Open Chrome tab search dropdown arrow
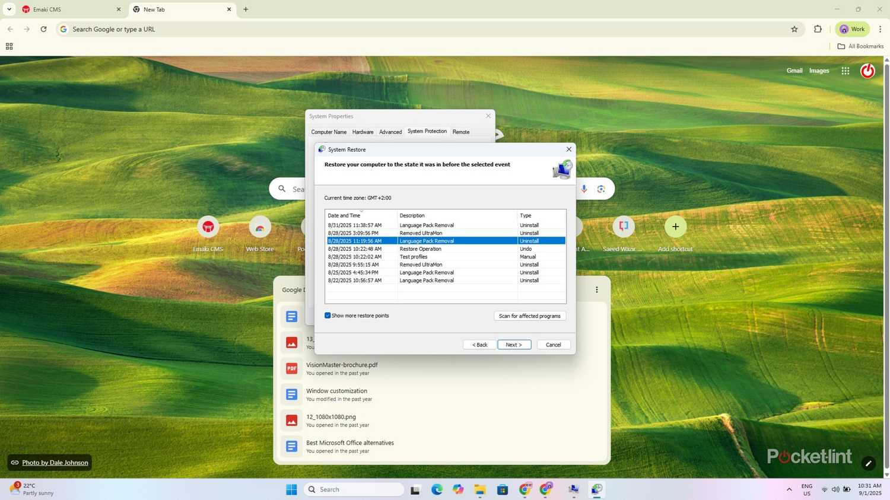Viewport: 890px width, 500px height. tap(9, 9)
